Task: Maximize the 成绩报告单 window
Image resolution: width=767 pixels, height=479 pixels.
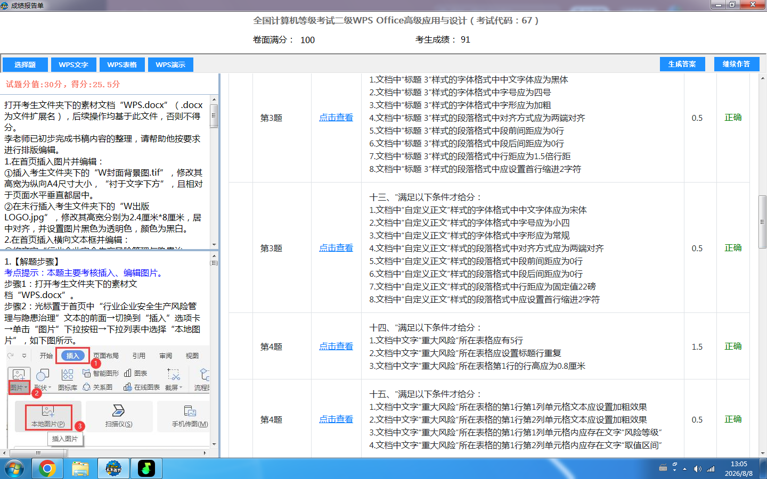Action: [732, 5]
